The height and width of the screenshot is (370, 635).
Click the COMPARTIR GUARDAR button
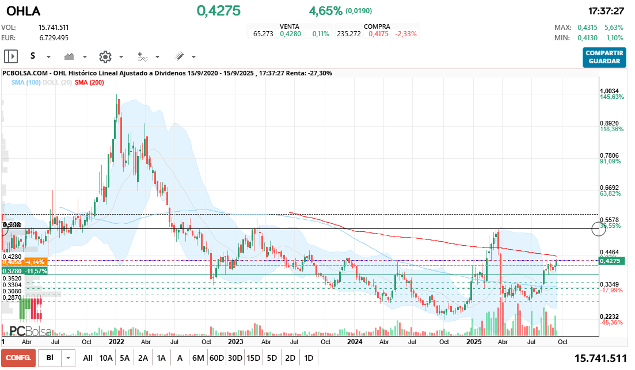coord(604,57)
